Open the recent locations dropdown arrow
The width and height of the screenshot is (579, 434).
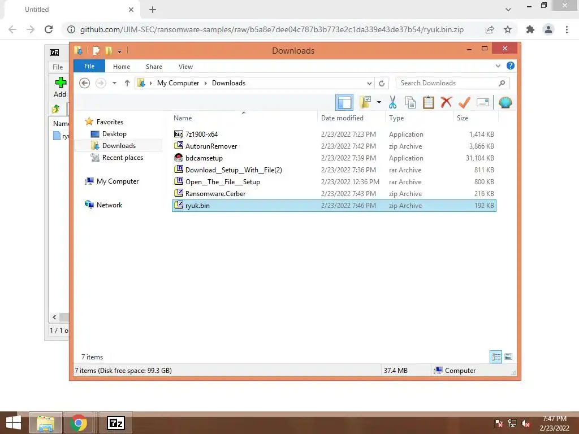click(x=114, y=83)
